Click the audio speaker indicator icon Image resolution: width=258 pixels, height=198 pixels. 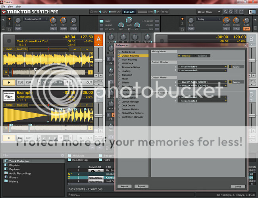pos(100,12)
